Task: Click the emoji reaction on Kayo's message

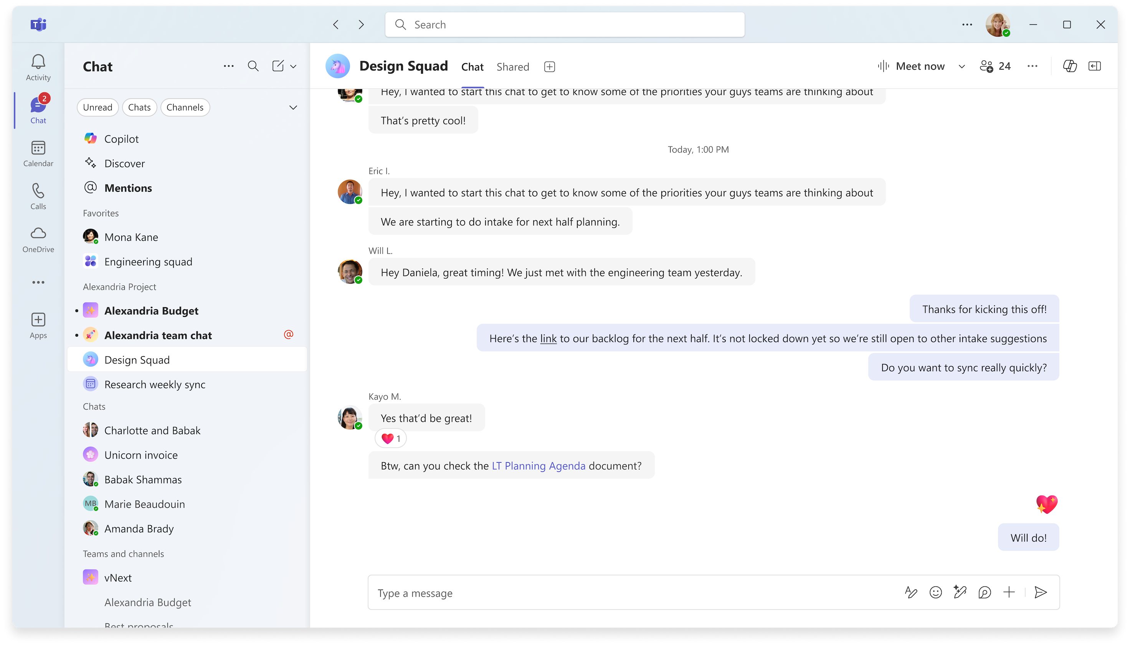Action: pos(391,438)
